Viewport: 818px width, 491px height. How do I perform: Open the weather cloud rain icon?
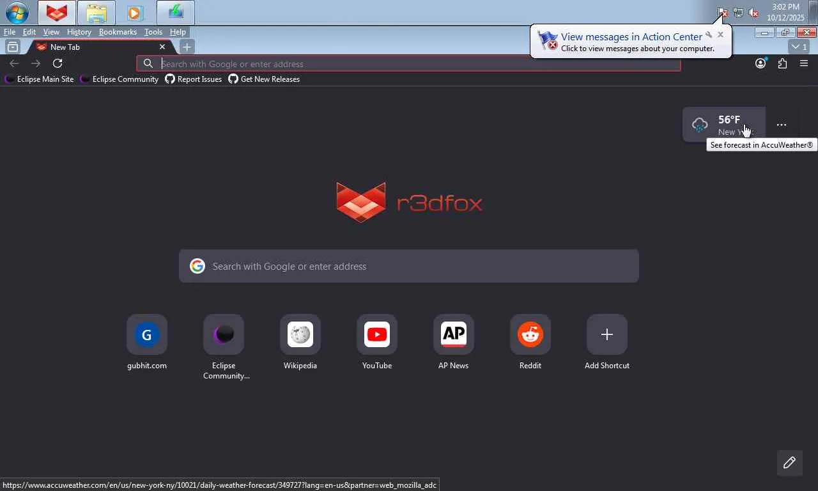(700, 125)
